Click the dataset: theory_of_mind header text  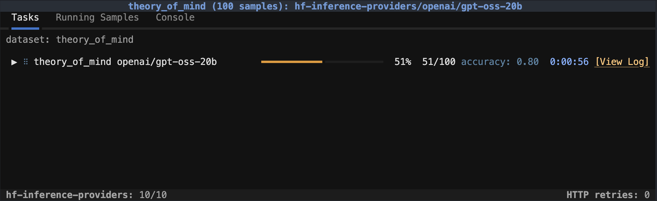70,39
